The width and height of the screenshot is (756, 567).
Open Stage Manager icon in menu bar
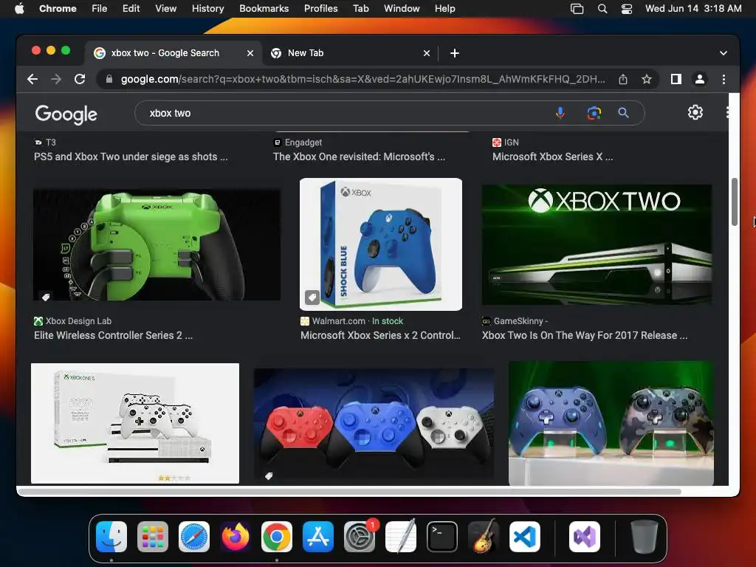click(x=577, y=8)
